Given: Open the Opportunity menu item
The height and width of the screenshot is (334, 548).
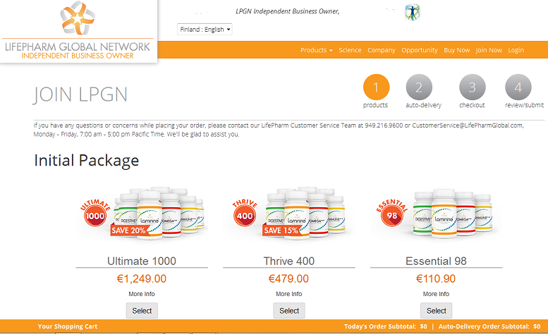Looking at the screenshot, I should pyautogui.click(x=420, y=50).
